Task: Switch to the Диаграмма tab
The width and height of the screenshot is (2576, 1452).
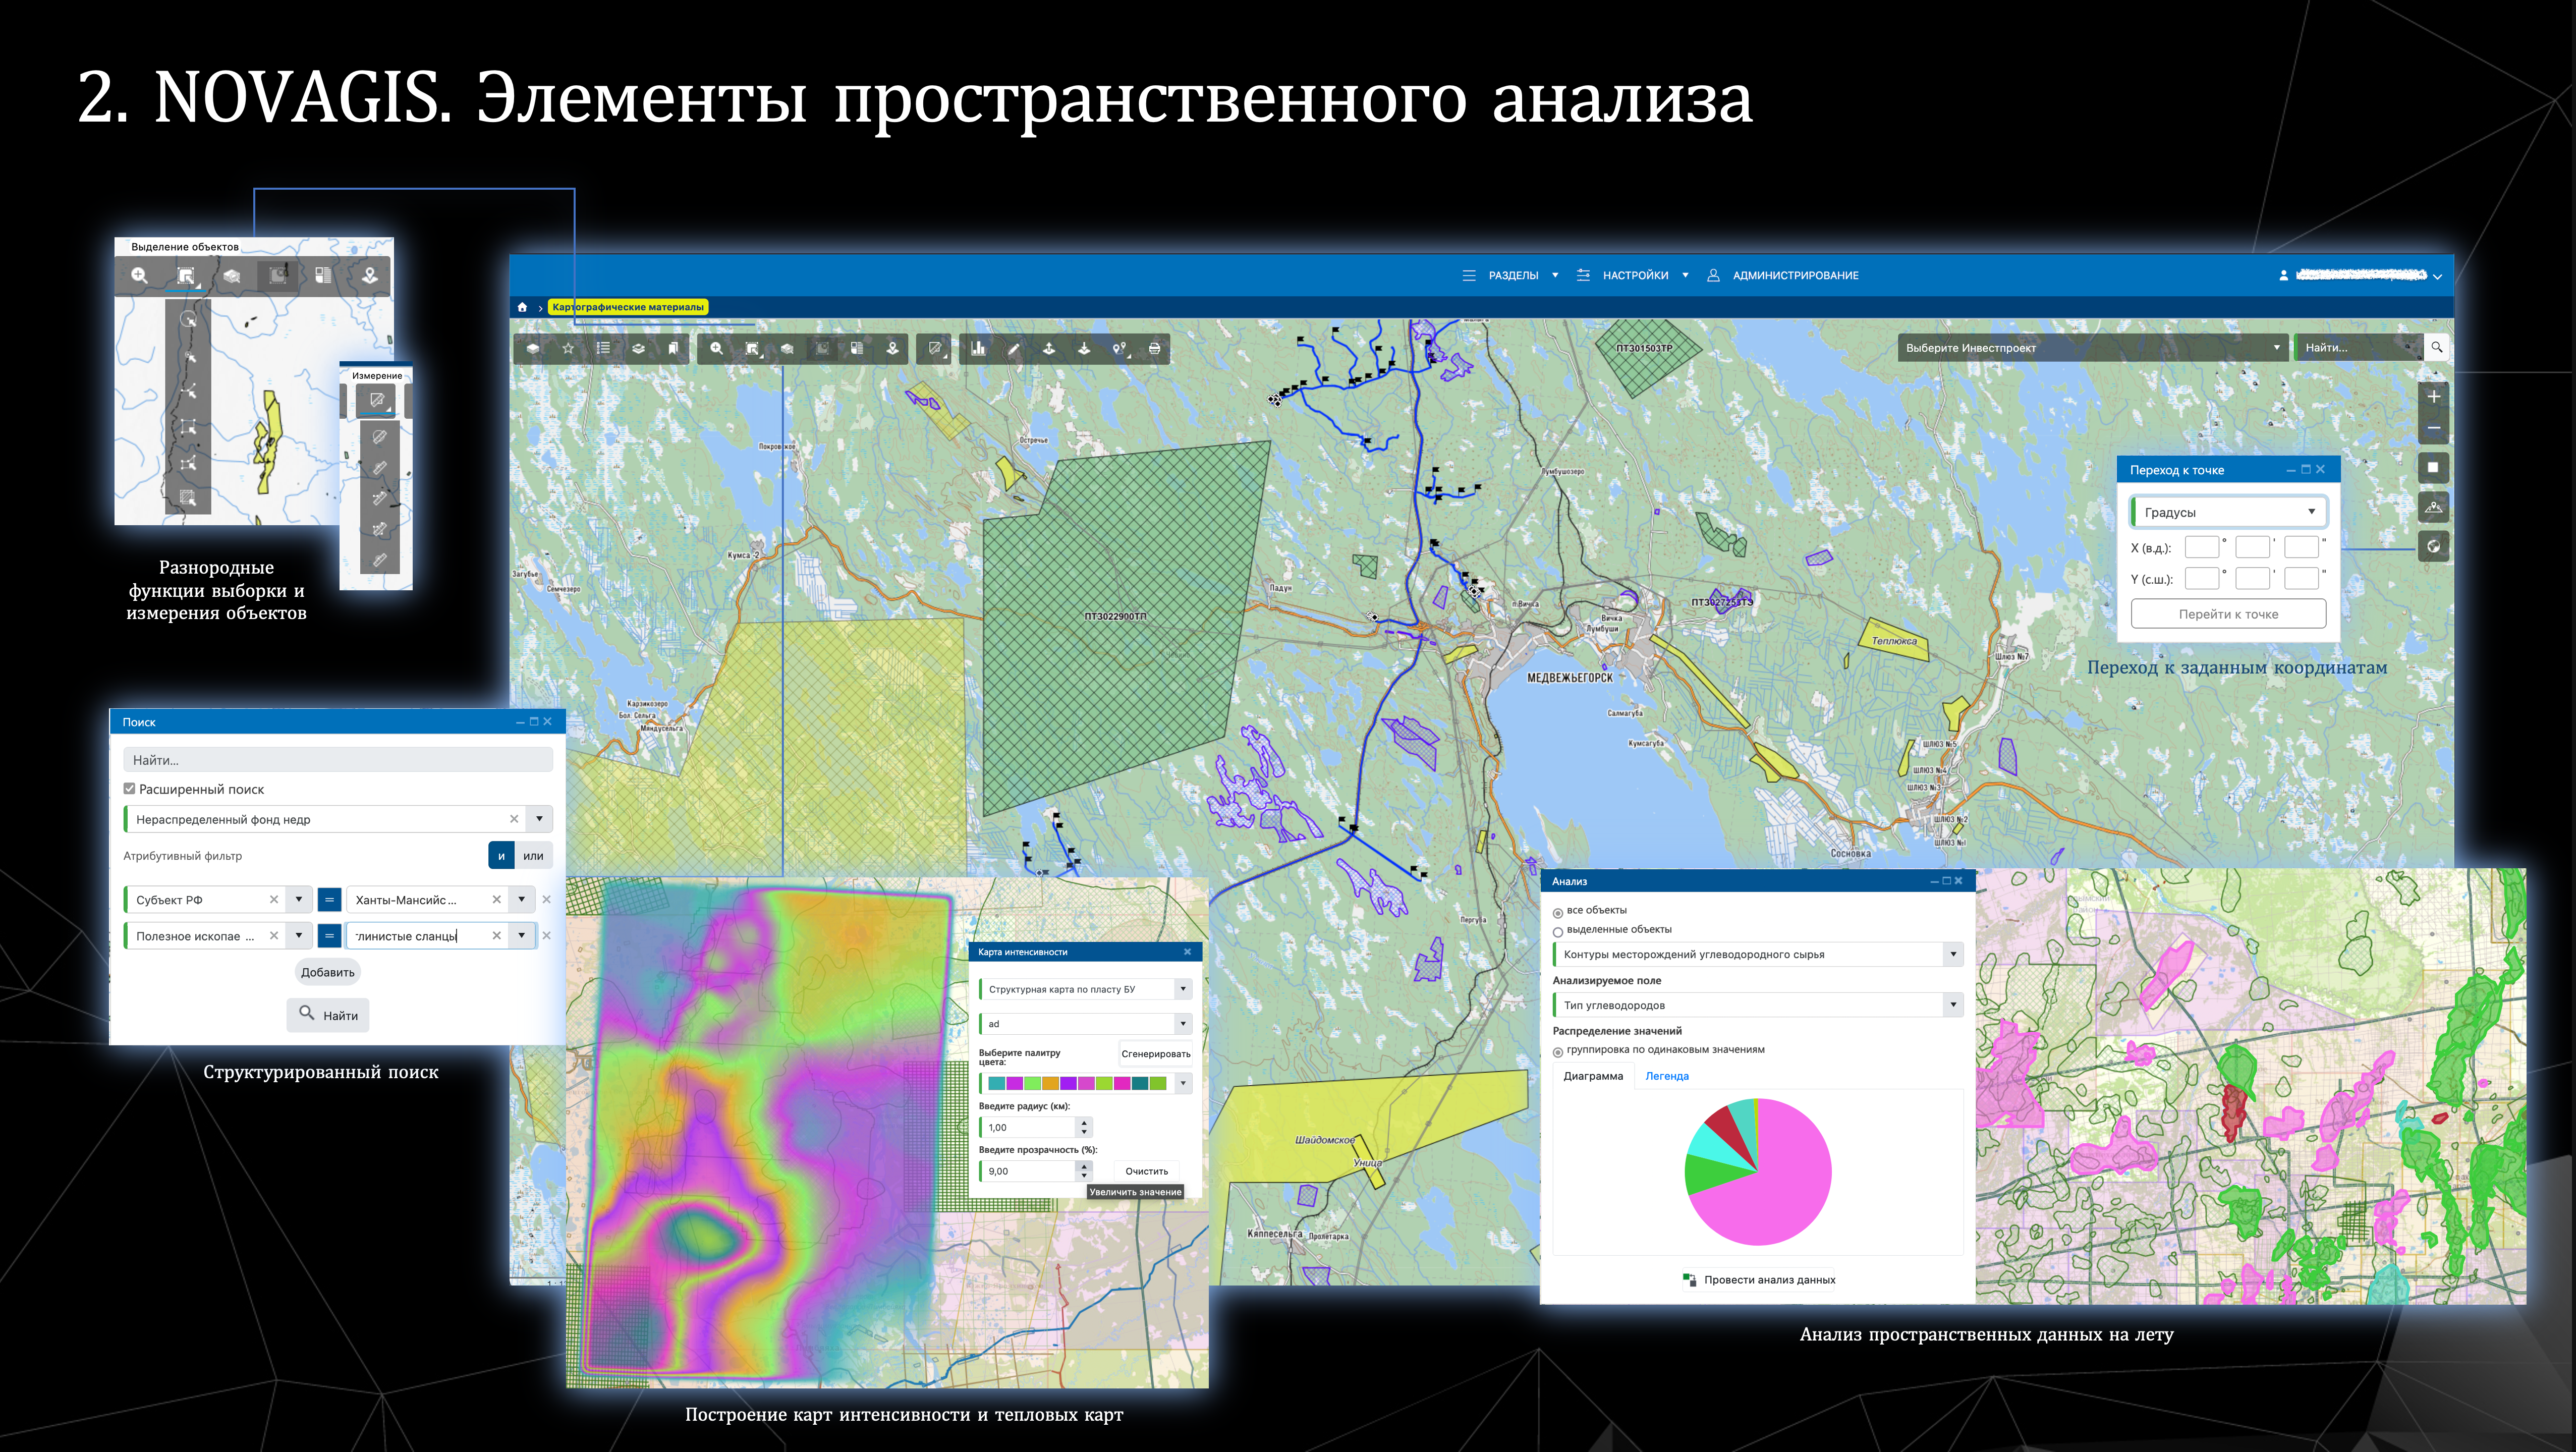Action: coord(1593,1076)
